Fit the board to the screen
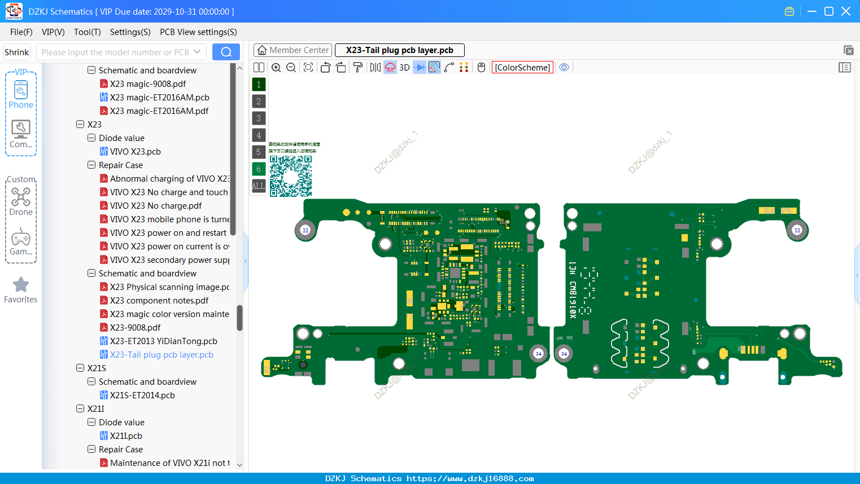Viewport: 860px width, 484px height. pyautogui.click(x=308, y=68)
